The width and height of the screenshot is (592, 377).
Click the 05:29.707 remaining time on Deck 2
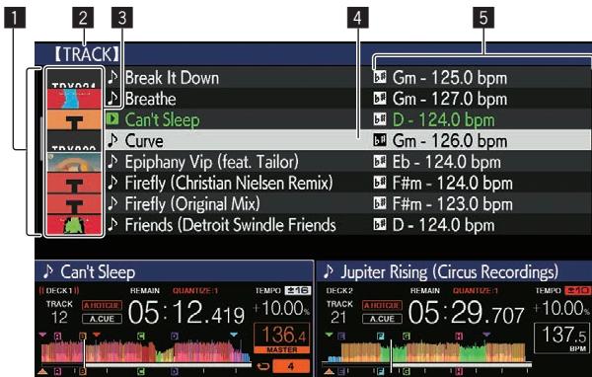pyautogui.click(x=467, y=313)
